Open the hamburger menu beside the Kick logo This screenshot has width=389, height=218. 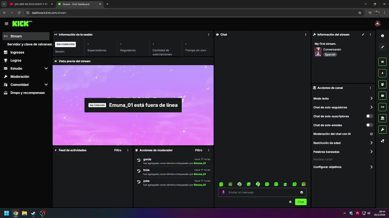[6, 24]
